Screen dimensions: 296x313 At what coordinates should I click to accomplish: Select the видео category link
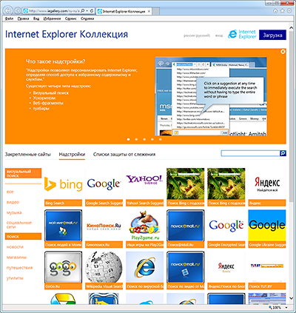click(x=13, y=202)
